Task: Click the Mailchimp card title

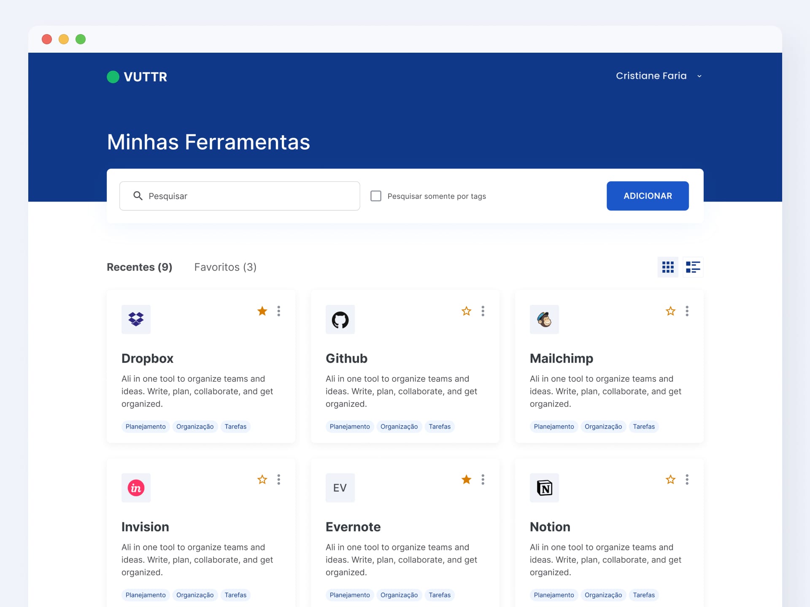Action: 562,358
